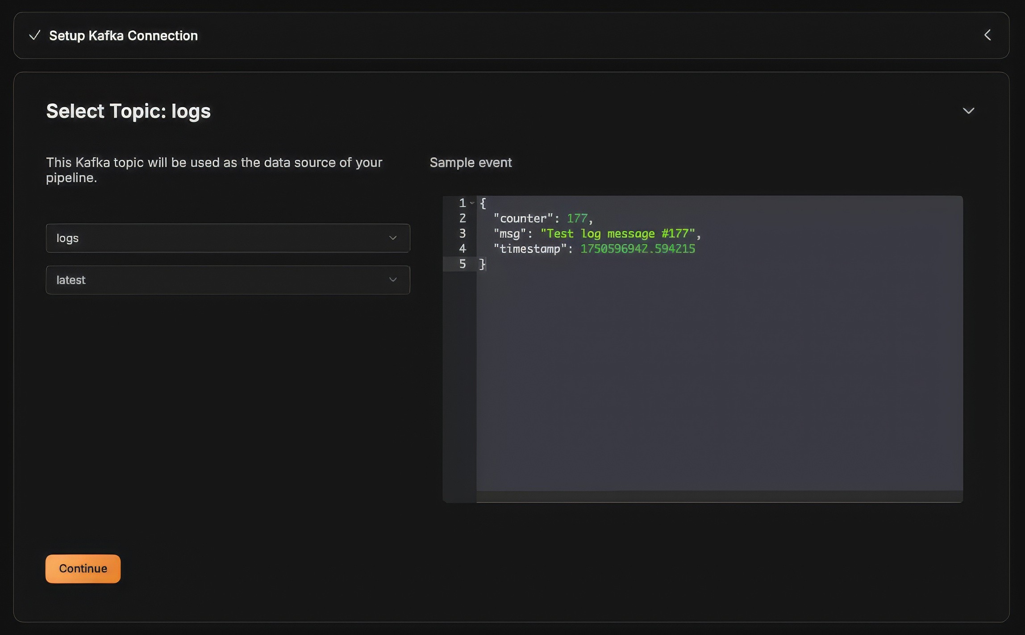Click the fold arrow on editor line 1
Viewport: 1025px width, 635px height.
[472, 203]
